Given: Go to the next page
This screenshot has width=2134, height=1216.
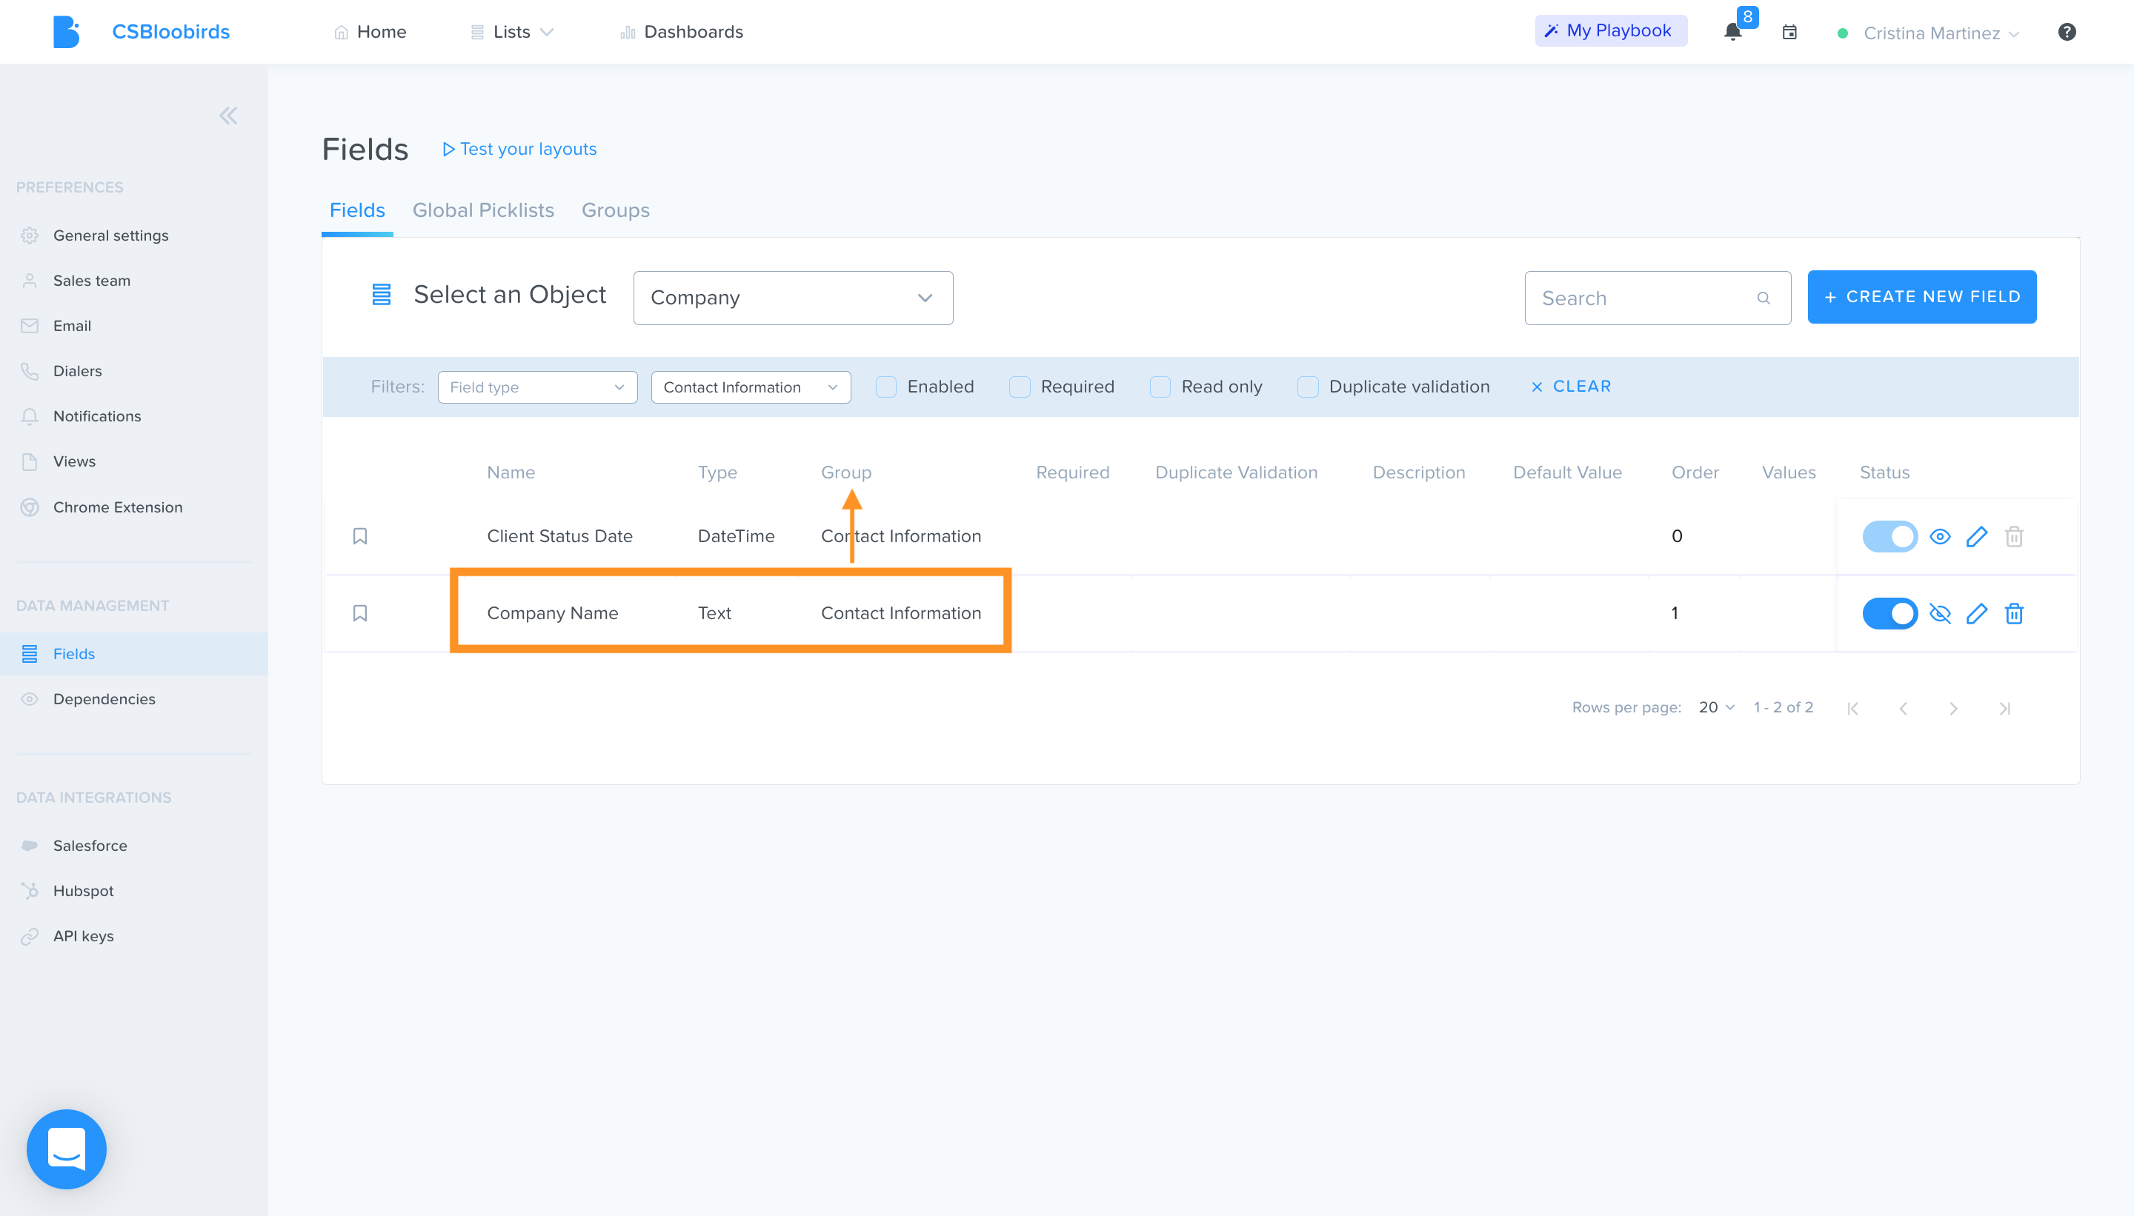Looking at the screenshot, I should pos(1953,708).
